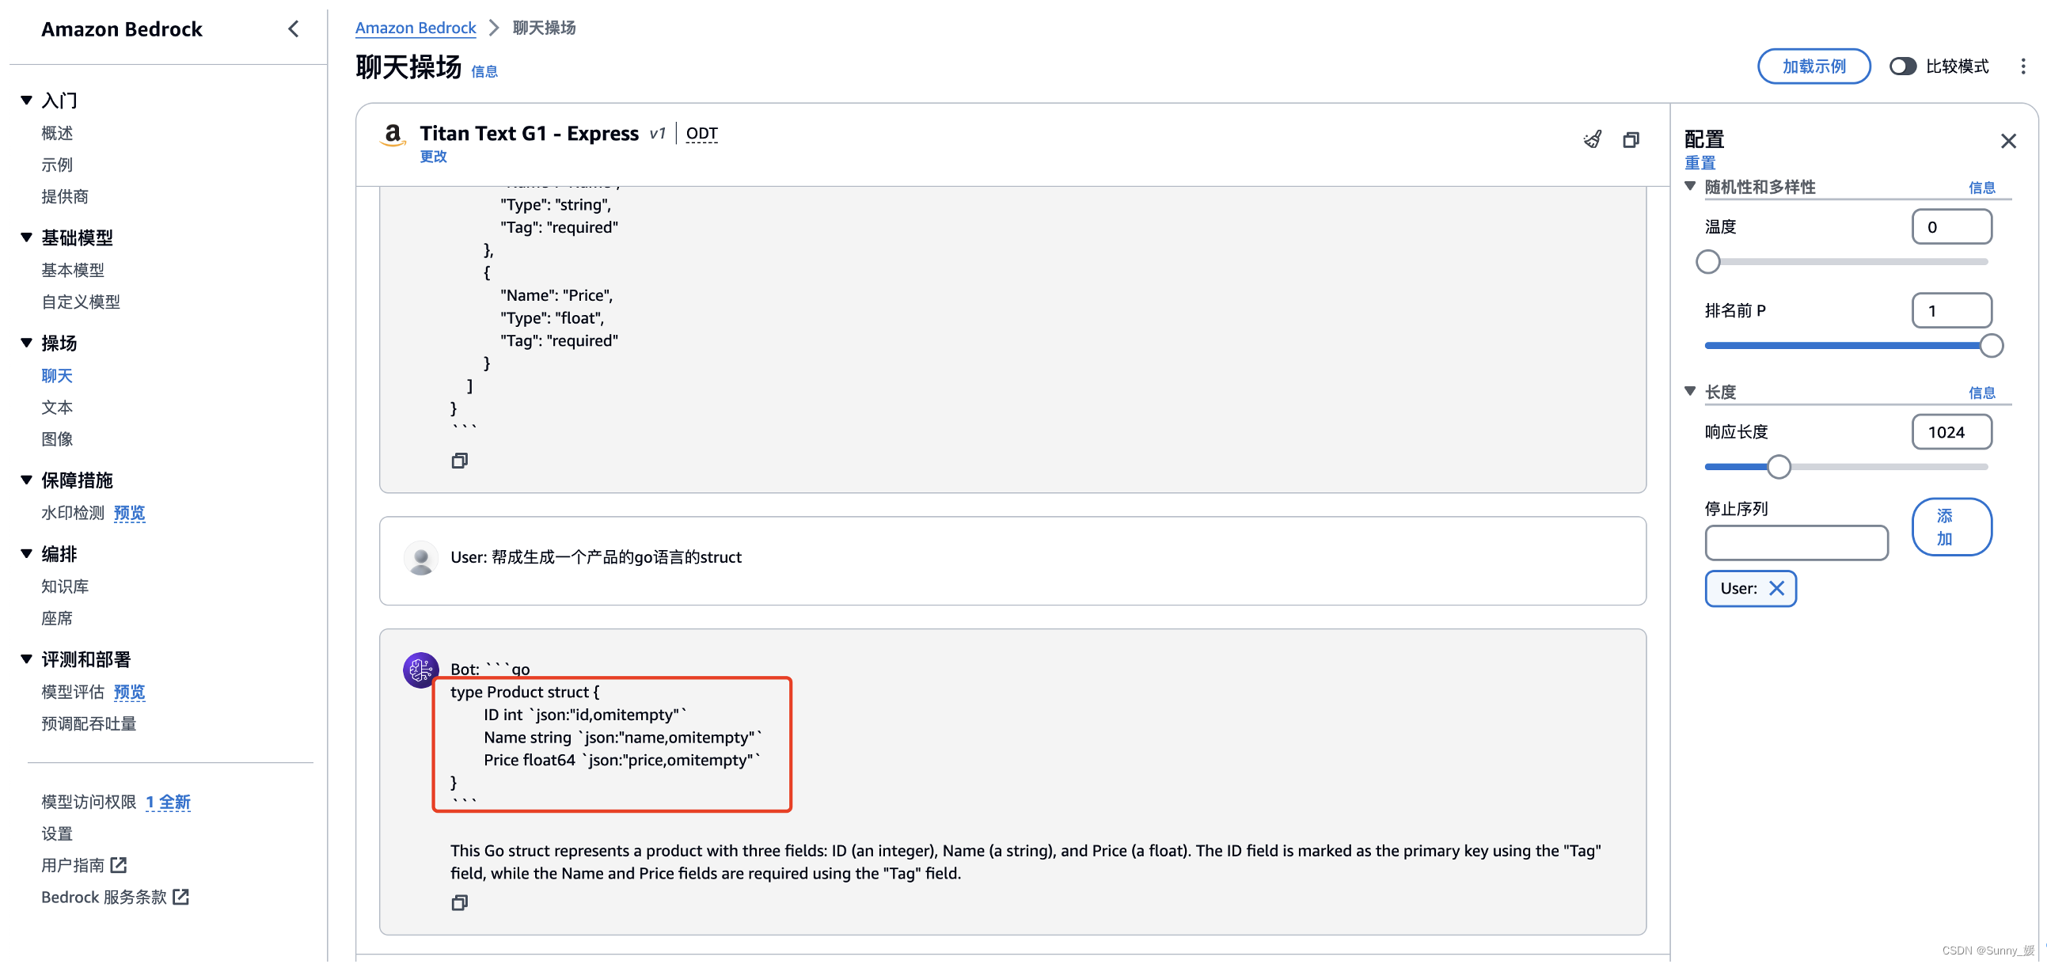
Task: Click 信息 link next to 聊天操场 title
Action: [x=484, y=71]
